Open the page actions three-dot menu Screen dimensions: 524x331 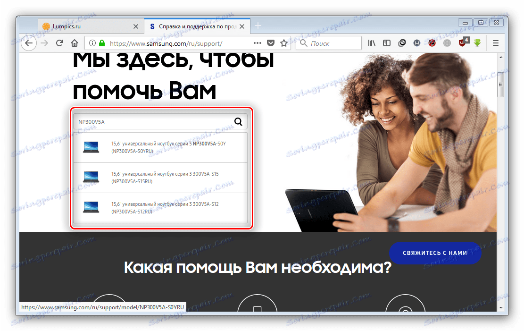pyautogui.click(x=257, y=42)
